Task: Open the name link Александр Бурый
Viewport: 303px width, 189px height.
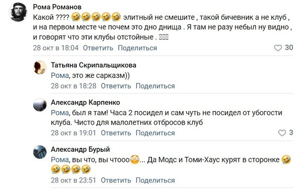Action: 80,149
